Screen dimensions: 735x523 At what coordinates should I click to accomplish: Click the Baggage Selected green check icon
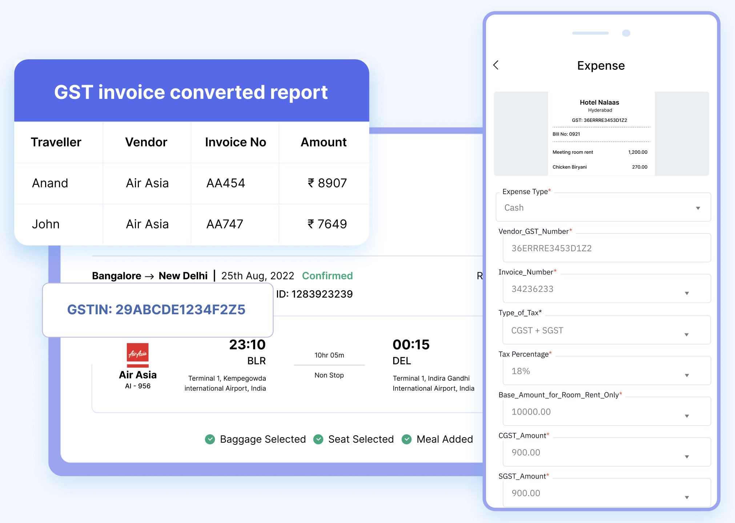[x=210, y=439]
